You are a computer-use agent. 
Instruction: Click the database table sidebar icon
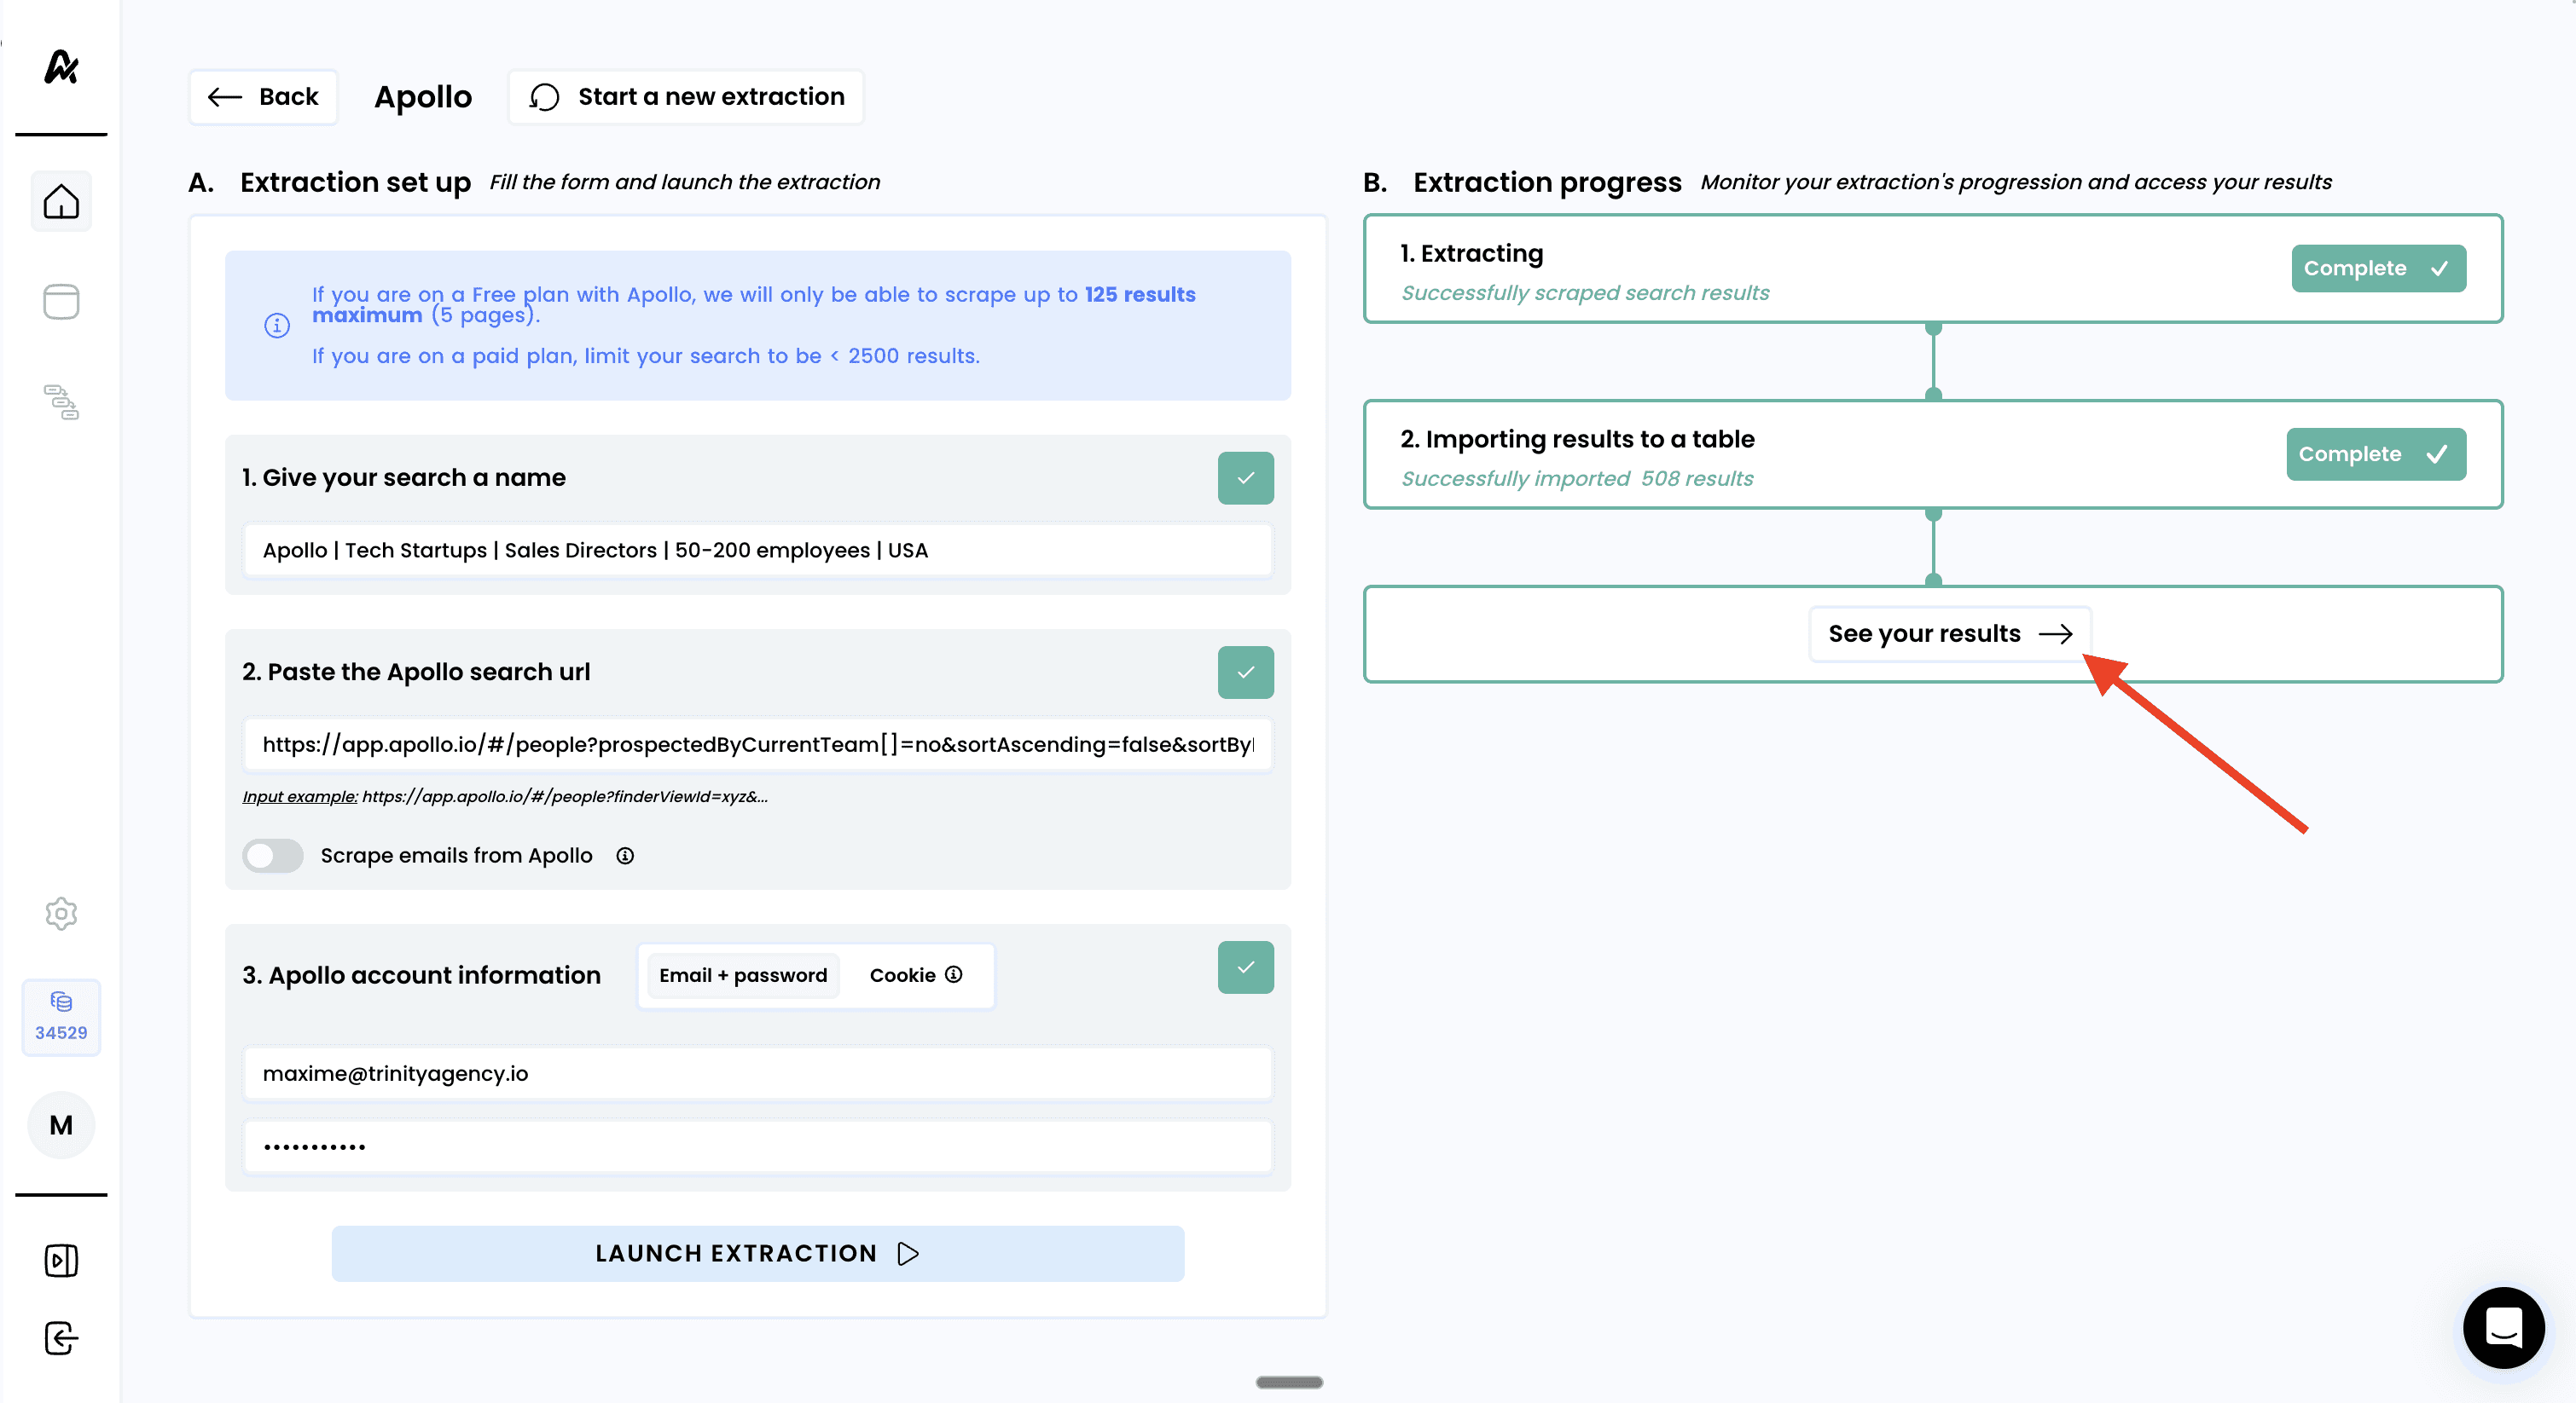pos(61,302)
